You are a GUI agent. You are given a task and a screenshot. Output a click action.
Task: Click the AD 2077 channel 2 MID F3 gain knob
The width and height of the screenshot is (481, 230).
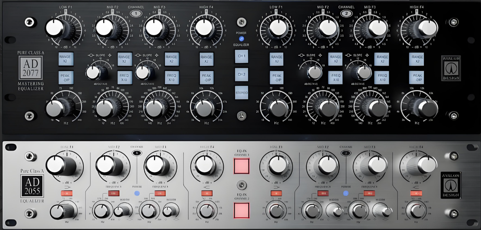click(x=375, y=28)
